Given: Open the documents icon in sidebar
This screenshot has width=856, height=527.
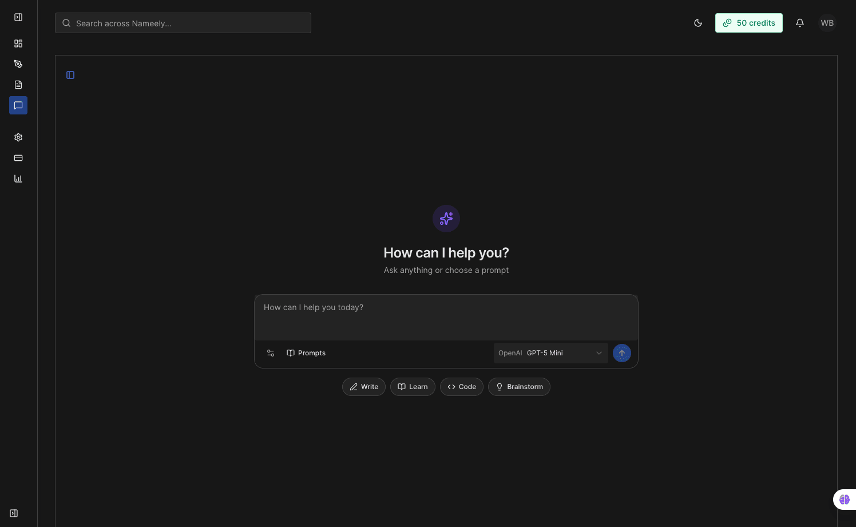Looking at the screenshot, I should coord(18,85).
